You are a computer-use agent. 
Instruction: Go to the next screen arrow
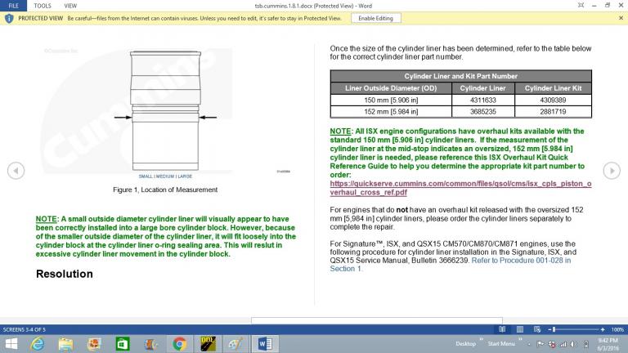[612, 171]
